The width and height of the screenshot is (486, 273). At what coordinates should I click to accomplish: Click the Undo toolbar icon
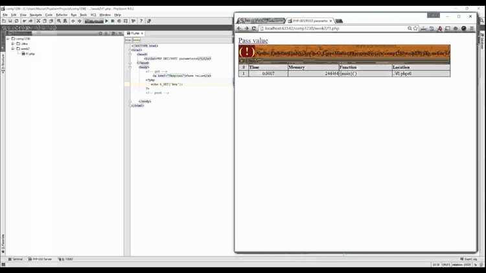24,21
